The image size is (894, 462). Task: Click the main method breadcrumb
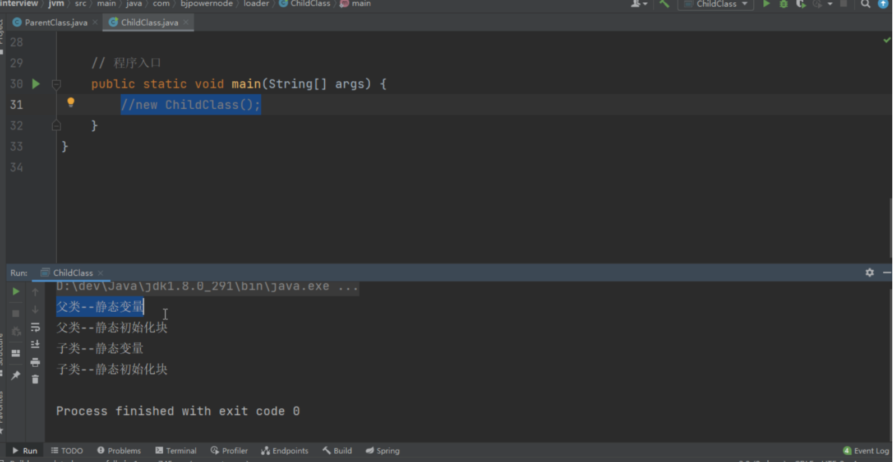[x=355, y=3]
